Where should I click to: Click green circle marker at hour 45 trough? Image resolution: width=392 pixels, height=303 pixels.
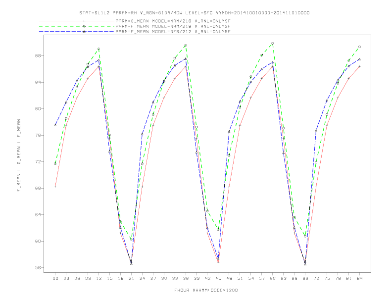(218, 229)
